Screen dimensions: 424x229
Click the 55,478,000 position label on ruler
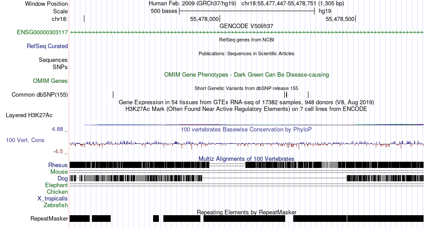[204, 19]
